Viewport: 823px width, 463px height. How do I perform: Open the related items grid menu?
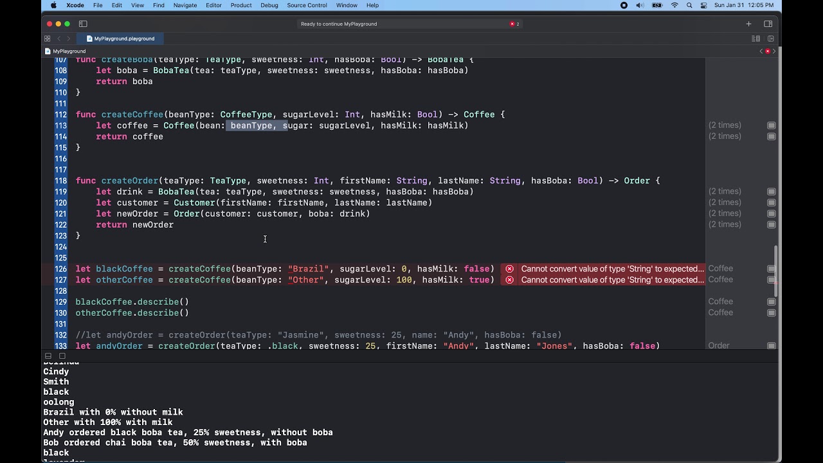click(47, 39)
